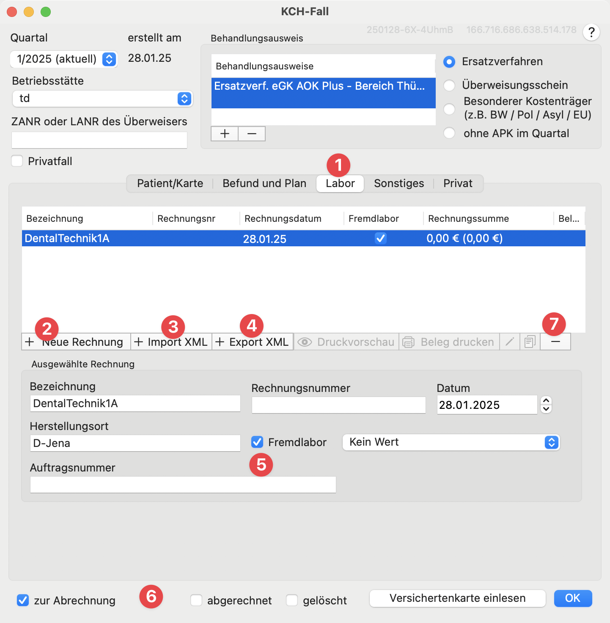Open the Quartal 1/2025 dropdown
This screenshot has height=623, width=610.
[x=64, y=59]
